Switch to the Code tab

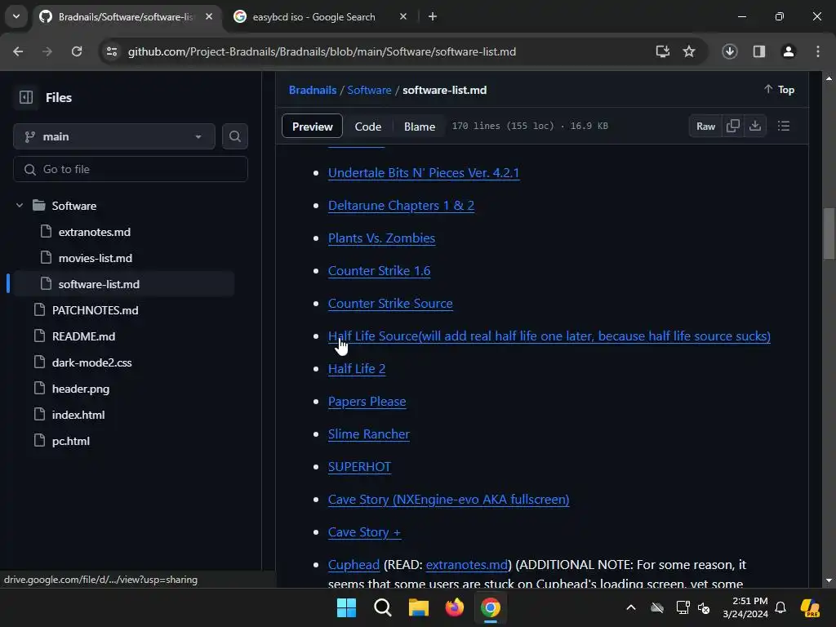(368, 127)
